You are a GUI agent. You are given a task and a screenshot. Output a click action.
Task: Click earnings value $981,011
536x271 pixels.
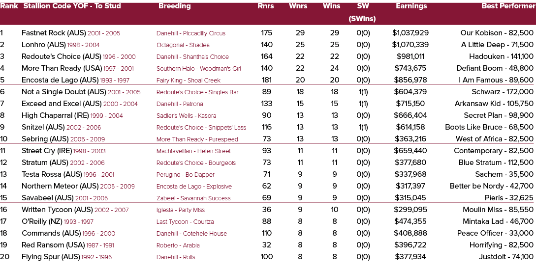point(410,56)
